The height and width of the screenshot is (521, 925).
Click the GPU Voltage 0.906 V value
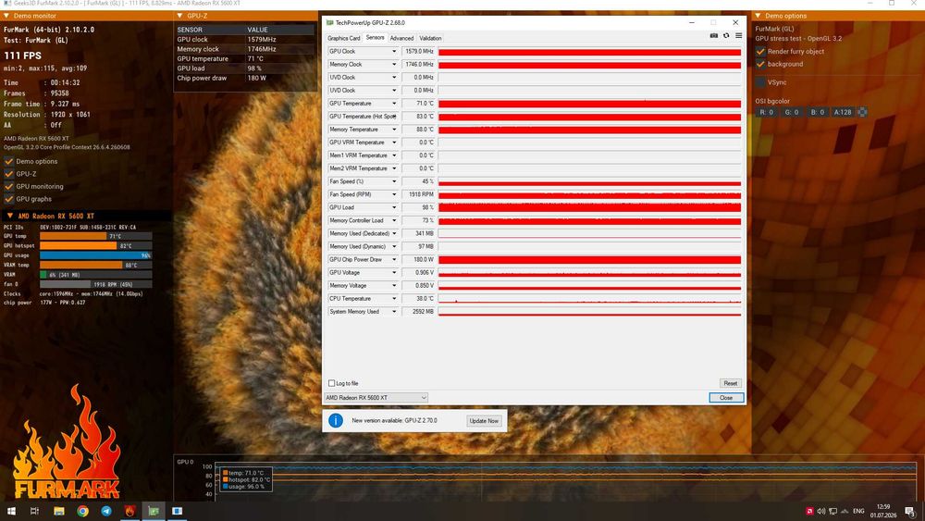[x=419, y=273]
